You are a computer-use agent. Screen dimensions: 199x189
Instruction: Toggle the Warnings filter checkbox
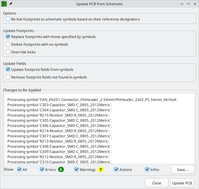point(76,170)
